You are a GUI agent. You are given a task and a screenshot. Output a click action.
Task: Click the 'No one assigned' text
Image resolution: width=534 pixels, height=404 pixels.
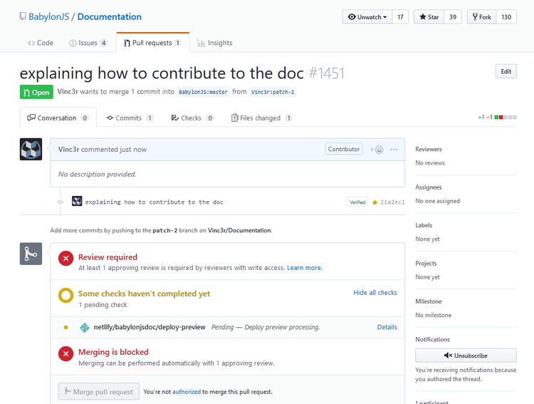click(438, 201)
